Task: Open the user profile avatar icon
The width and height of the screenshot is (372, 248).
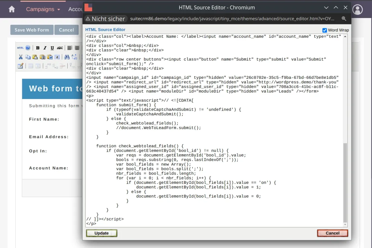Action: click(x=357, y=9)
